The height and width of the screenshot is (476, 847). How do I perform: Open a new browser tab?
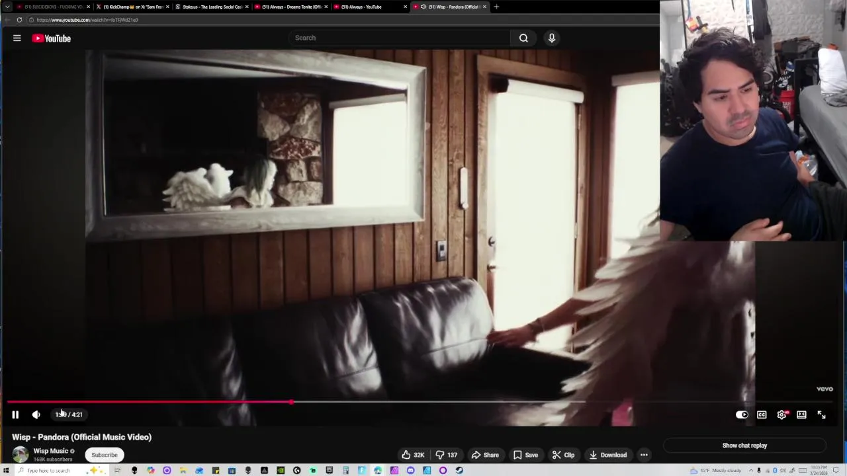pyautogui.click(x=496, y=7)
